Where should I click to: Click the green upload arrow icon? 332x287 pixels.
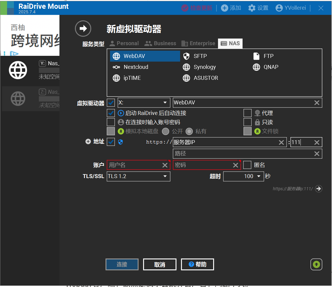click(316, 264)
